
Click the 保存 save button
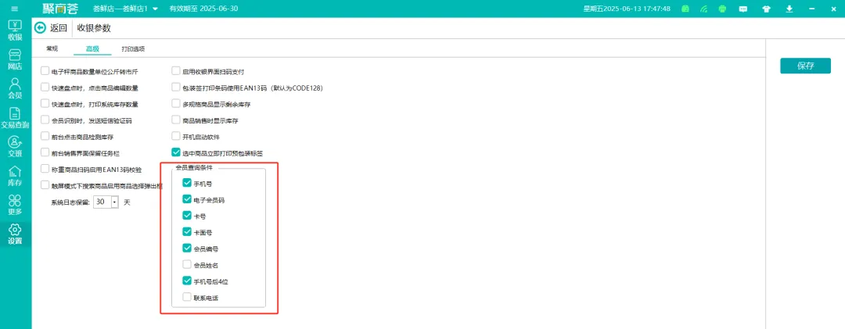(806, 66)
